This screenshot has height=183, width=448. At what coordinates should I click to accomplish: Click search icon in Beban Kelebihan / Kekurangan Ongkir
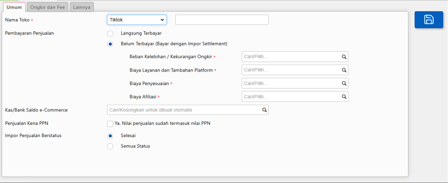pyautogui.click(x=343, y=57)
